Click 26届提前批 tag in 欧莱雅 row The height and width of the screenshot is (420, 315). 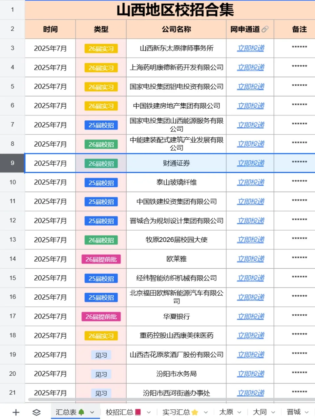[x=101, y=259]
